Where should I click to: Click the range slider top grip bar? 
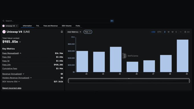tap(129, 79)
